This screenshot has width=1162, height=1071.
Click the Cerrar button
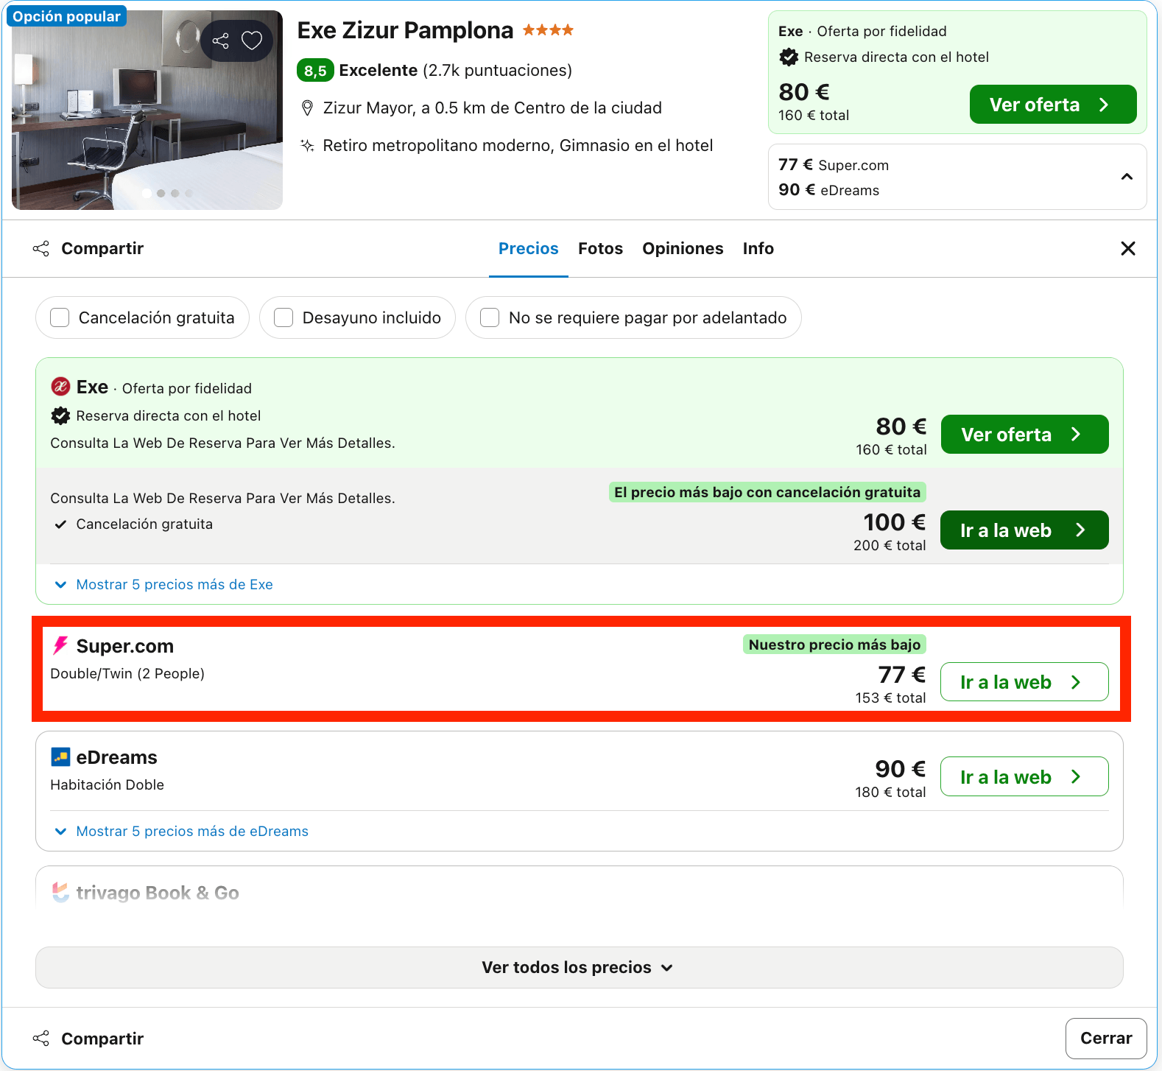coord(1106,1039)
